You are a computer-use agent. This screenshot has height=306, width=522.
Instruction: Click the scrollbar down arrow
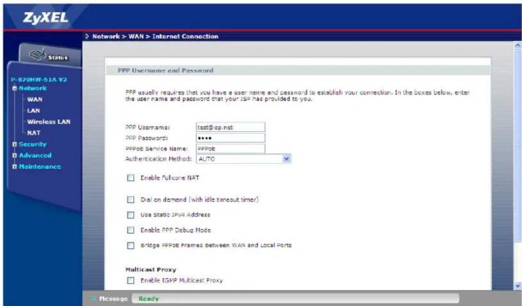pyautogui.click(x=518, y=286)
